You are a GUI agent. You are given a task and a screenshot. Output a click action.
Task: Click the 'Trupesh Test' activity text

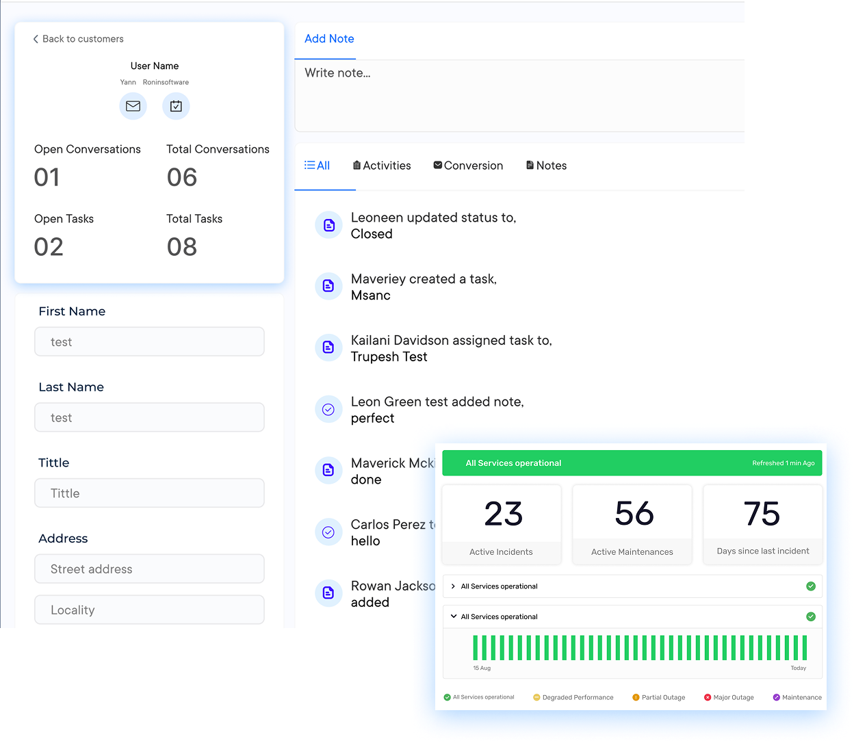click(389, 357)
